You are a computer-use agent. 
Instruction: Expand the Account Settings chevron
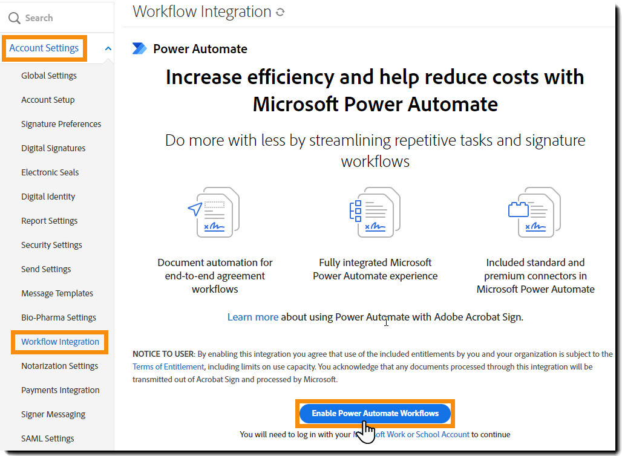108,47
